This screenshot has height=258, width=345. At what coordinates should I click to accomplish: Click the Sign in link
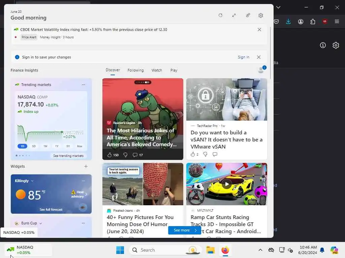243,57
